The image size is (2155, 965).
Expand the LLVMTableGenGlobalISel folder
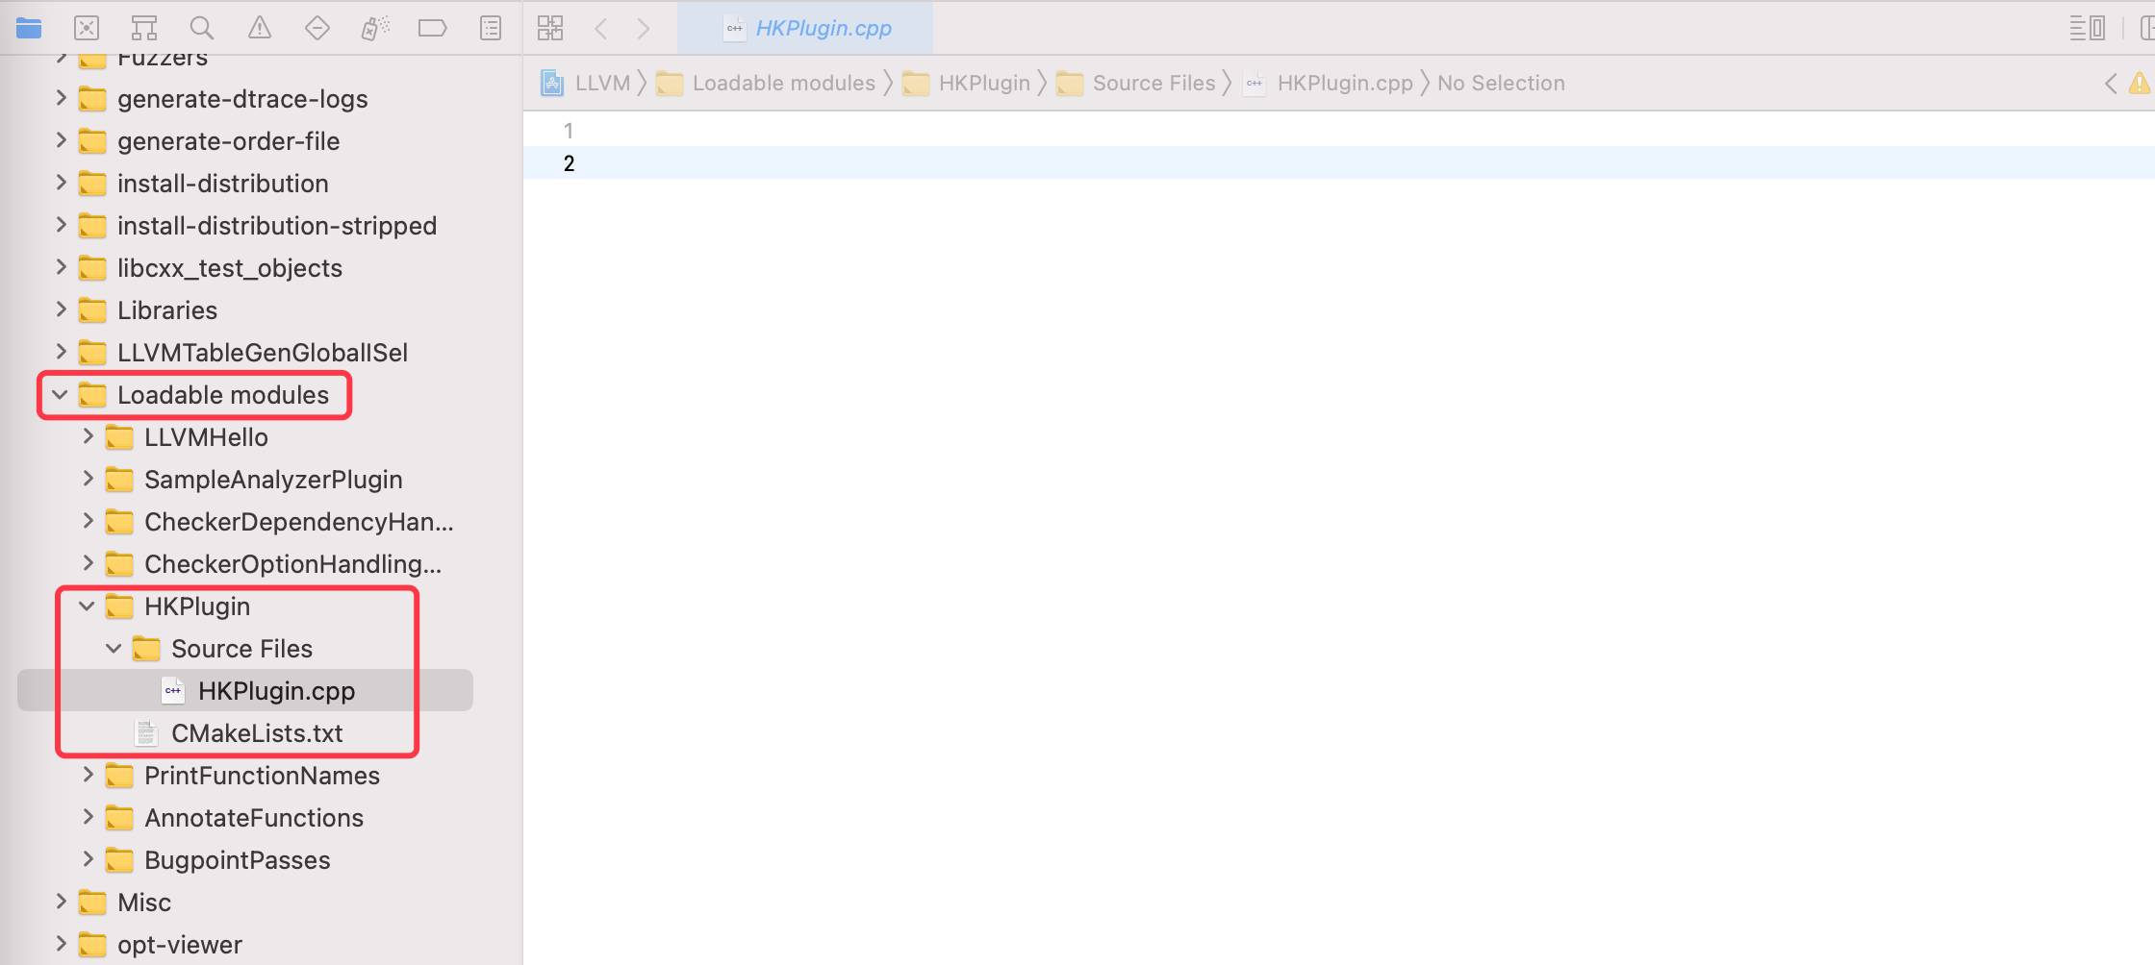62,352
